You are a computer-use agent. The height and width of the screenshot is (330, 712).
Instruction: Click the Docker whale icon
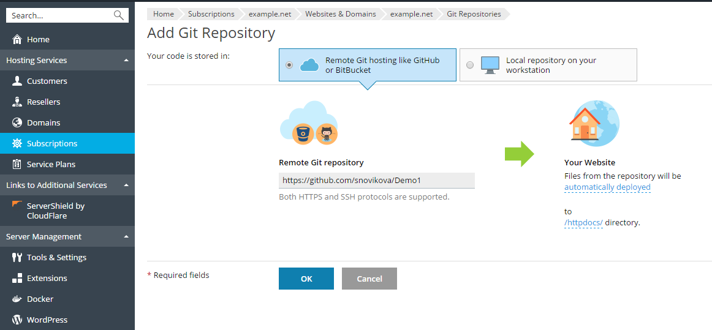click(17, 299)
